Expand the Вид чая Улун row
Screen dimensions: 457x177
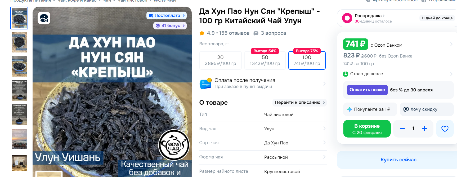coord(263,129)
